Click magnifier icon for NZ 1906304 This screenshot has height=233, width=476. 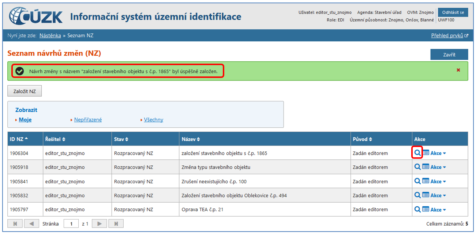[417, 153]
